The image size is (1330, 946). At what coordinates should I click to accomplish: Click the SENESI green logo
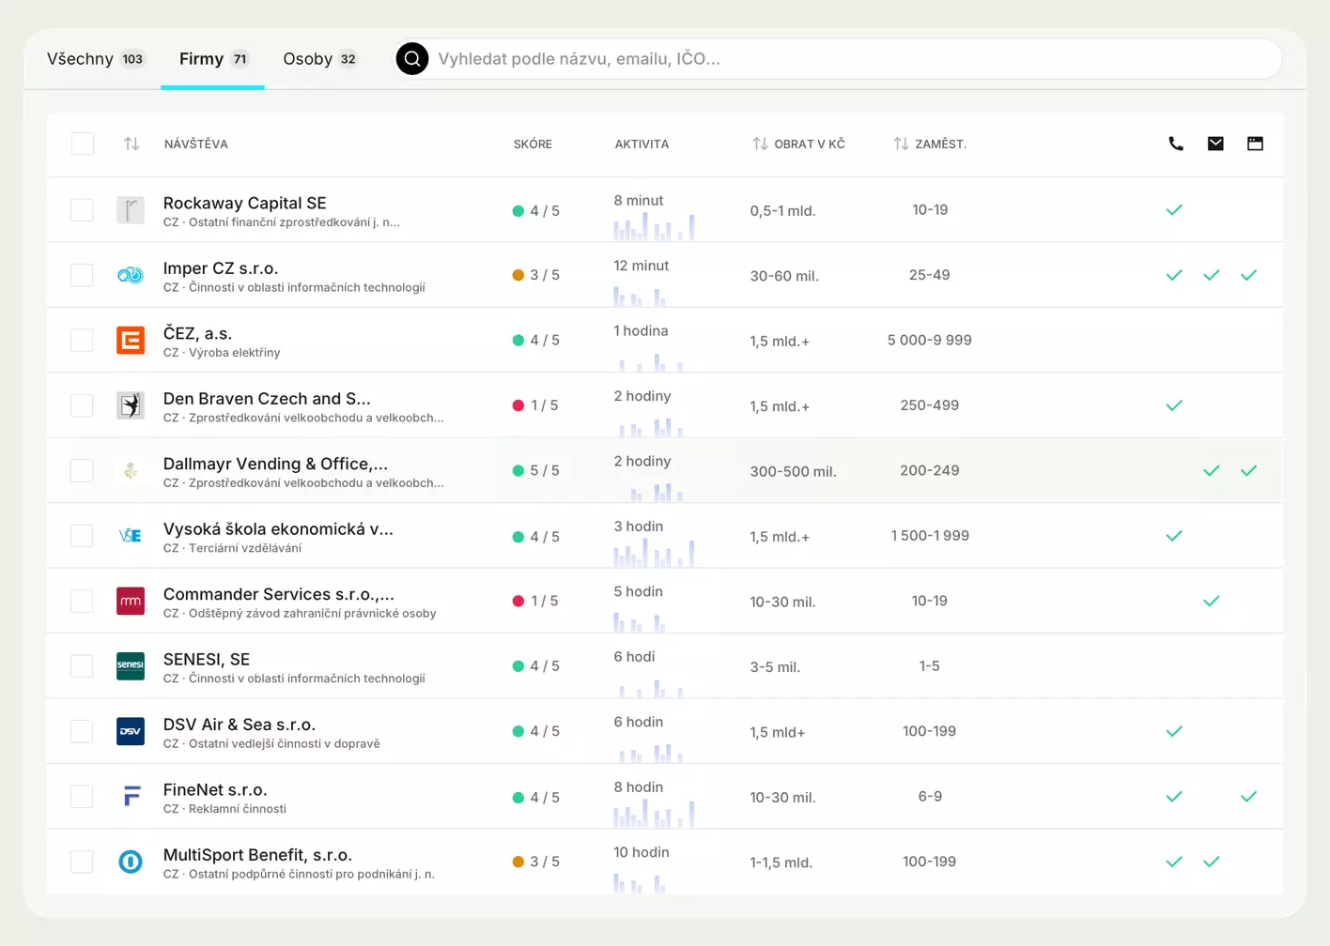(131, 666)
